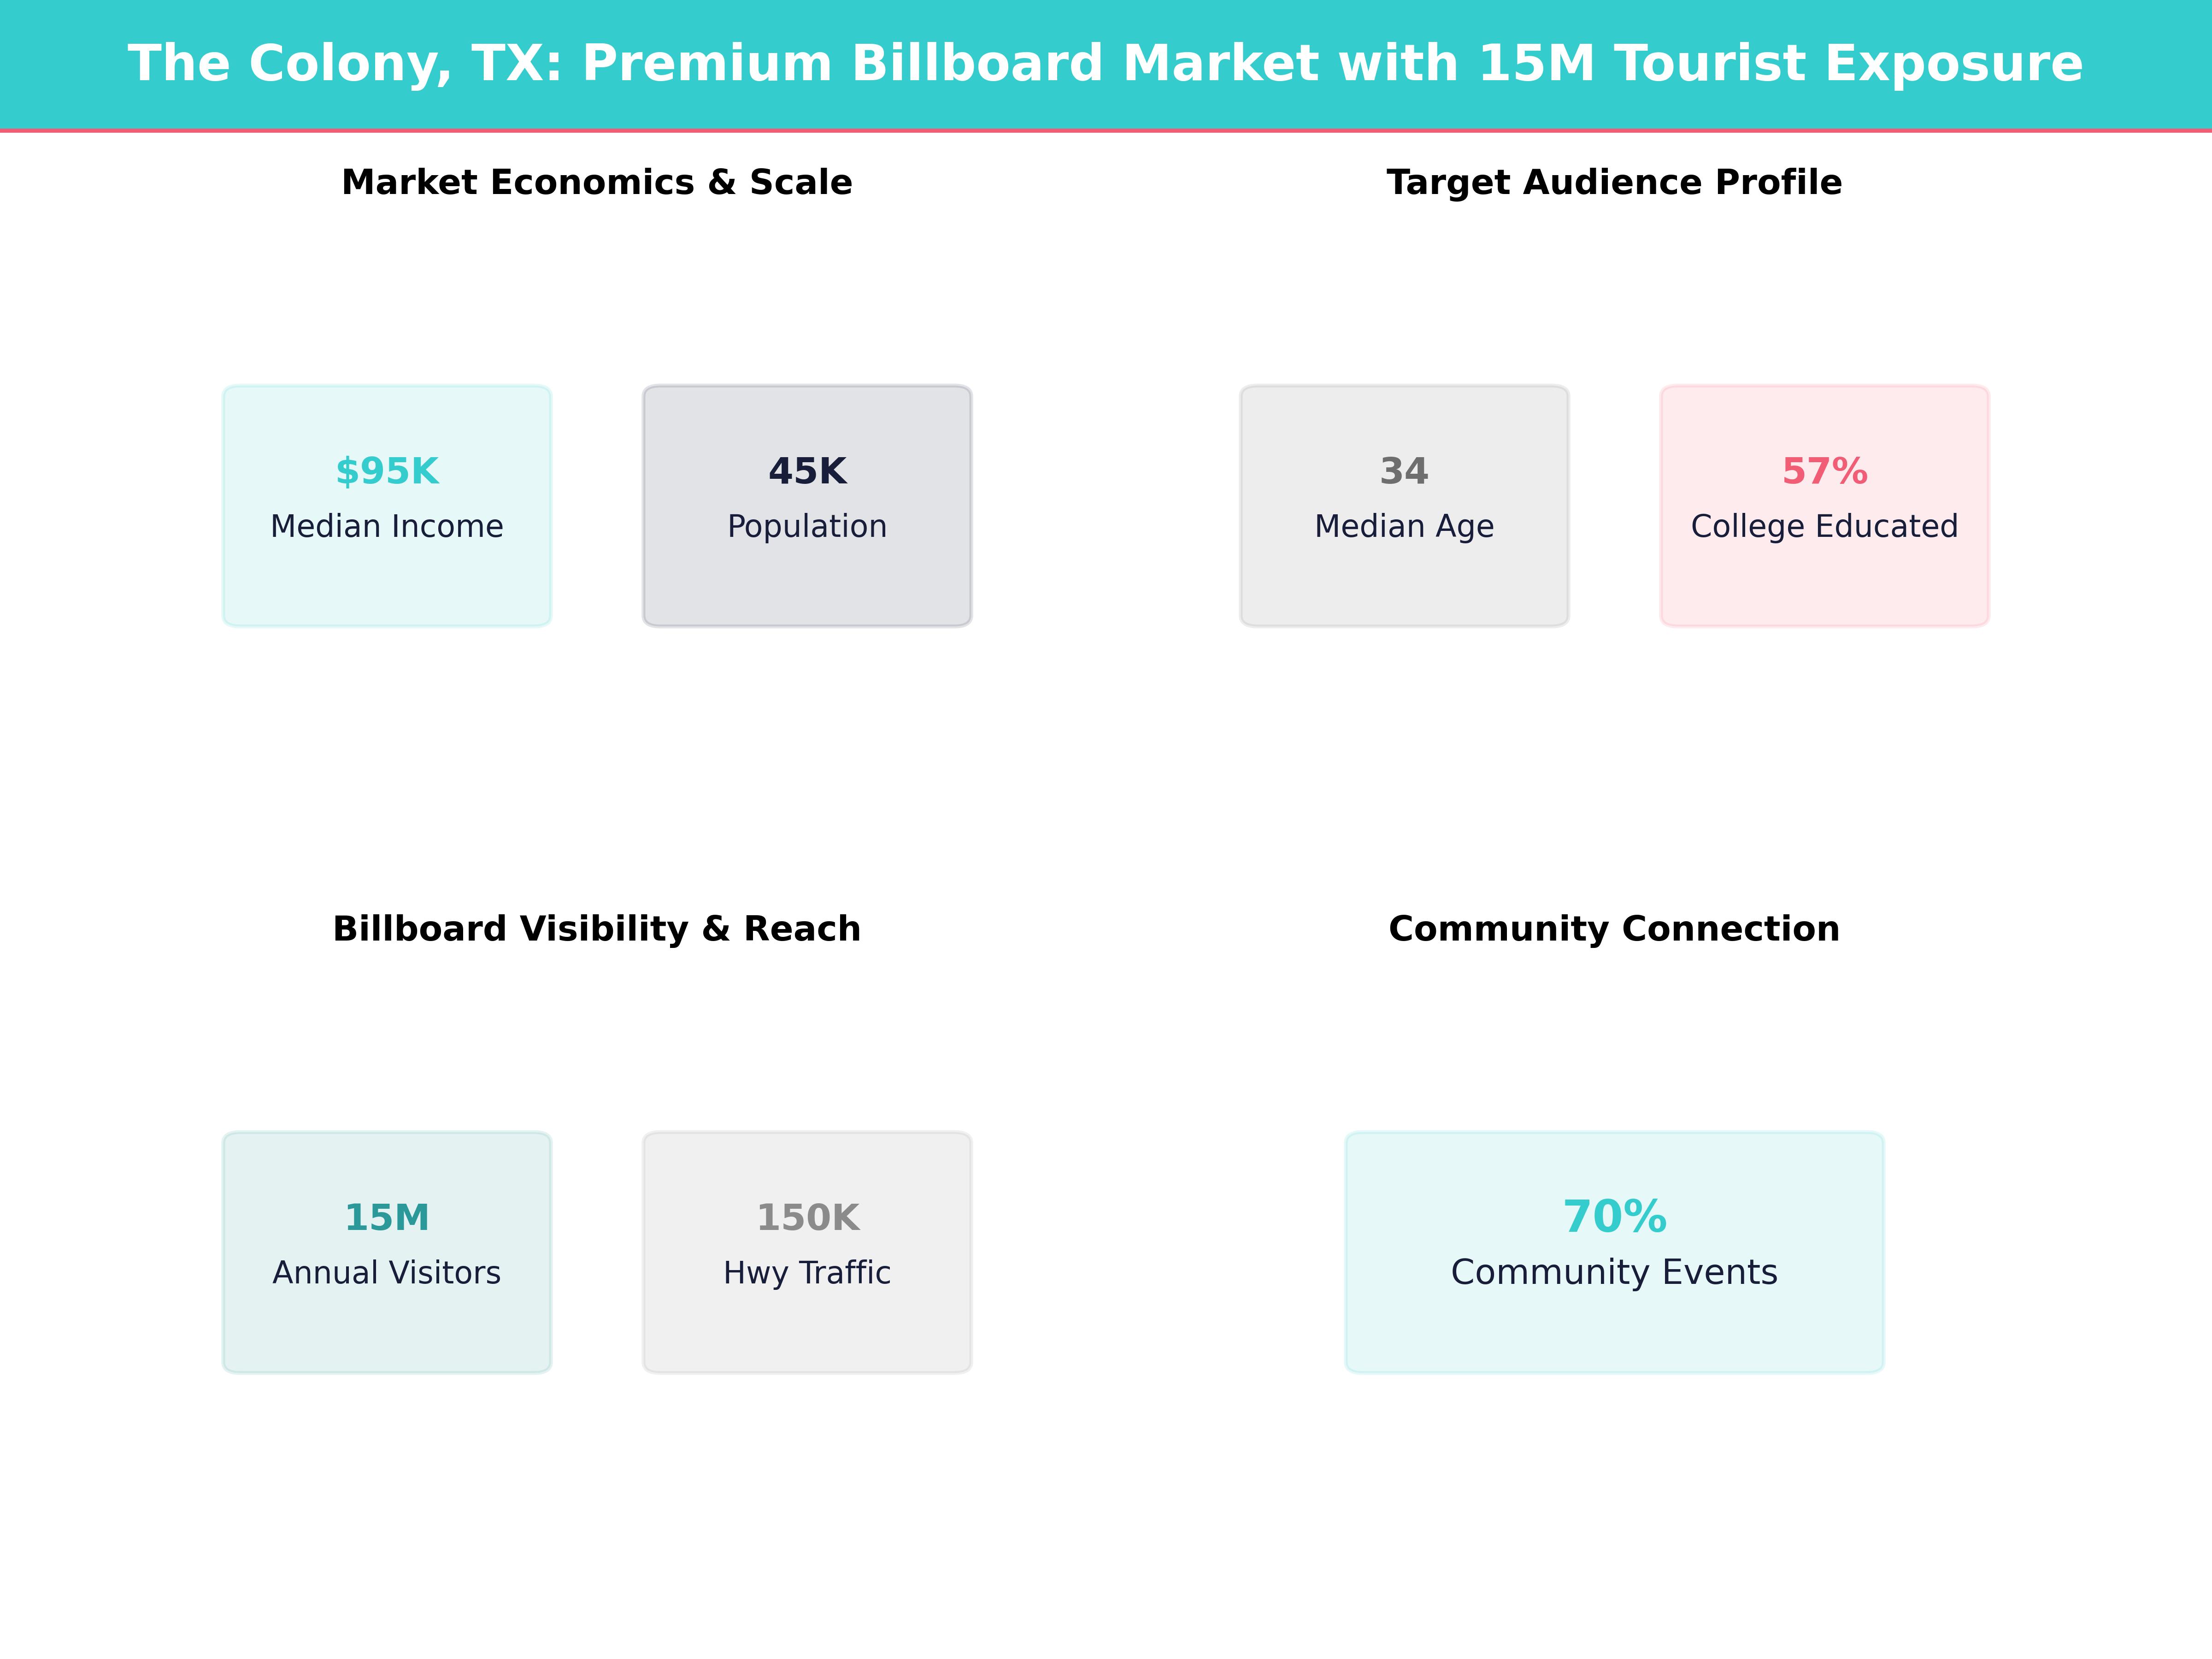Select the Hwy Traffic label

click(x=807, y=1272)
